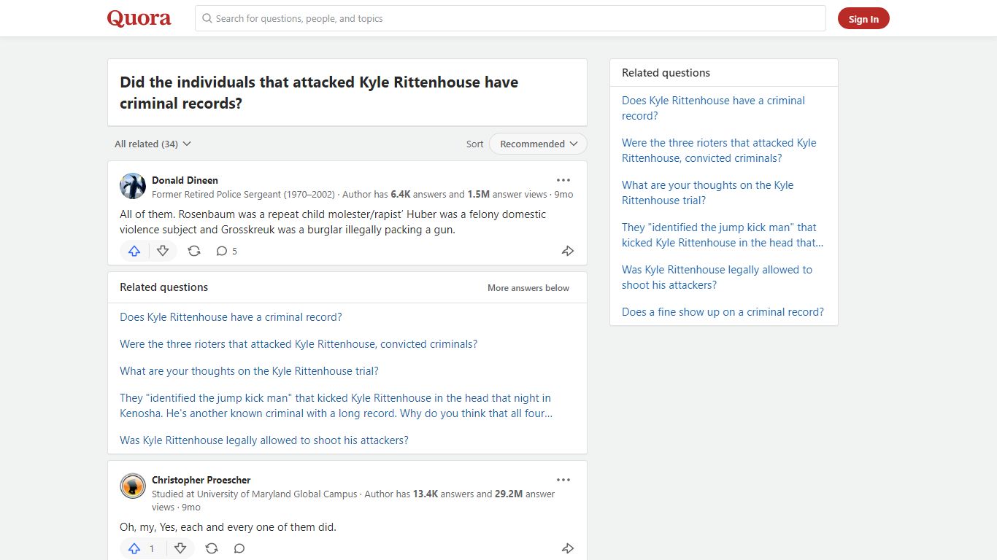Image resolution: width=997 pixels, height=560 pixels.
Task: Open three-dot menu on Donald Dineen's answer
Action: coord(563,180)
